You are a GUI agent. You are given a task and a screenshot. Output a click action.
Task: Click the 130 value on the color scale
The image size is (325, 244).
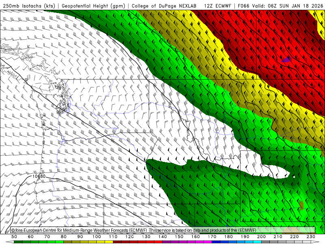tap(146, 237)
